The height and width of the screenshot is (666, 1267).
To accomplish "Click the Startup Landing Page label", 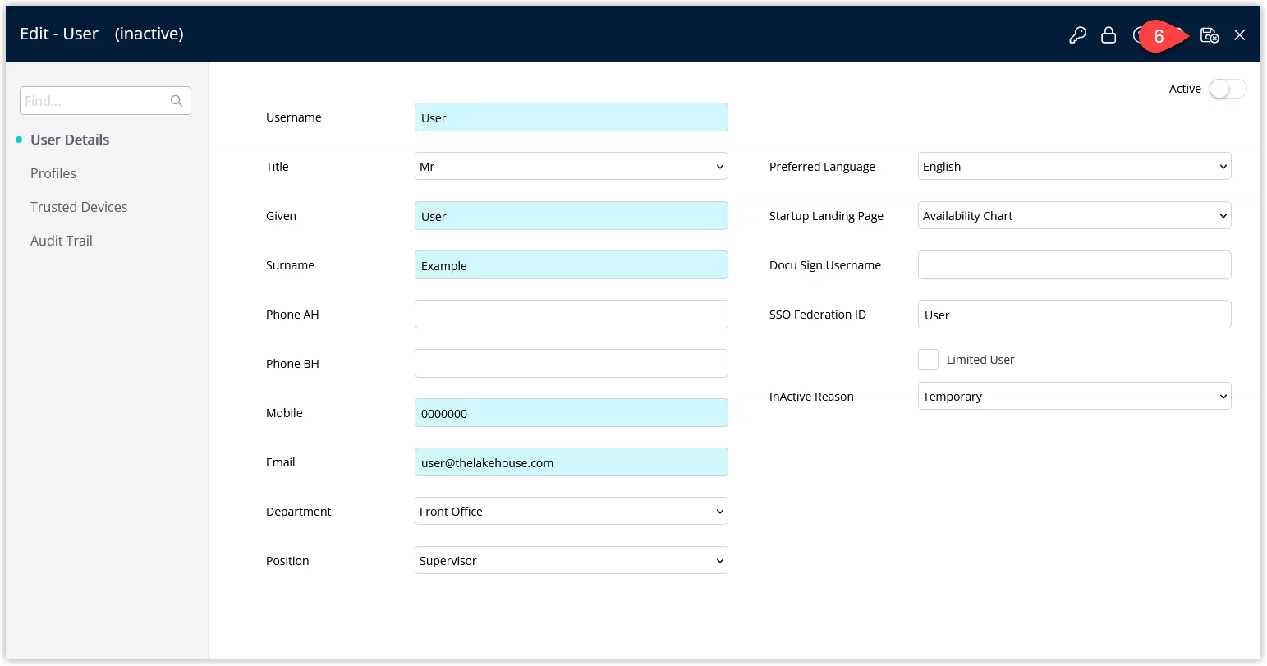I will (826, 216).
